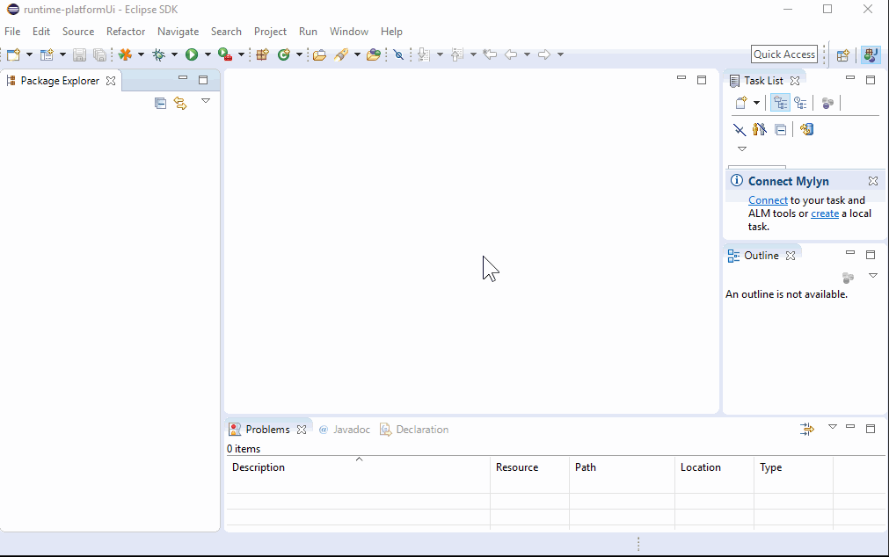Open dropdown next to Debug bug icon
This screenshot has height=557, width=889.
[175, 54]
